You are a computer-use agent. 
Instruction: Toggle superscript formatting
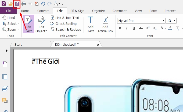tap(148, 28)
